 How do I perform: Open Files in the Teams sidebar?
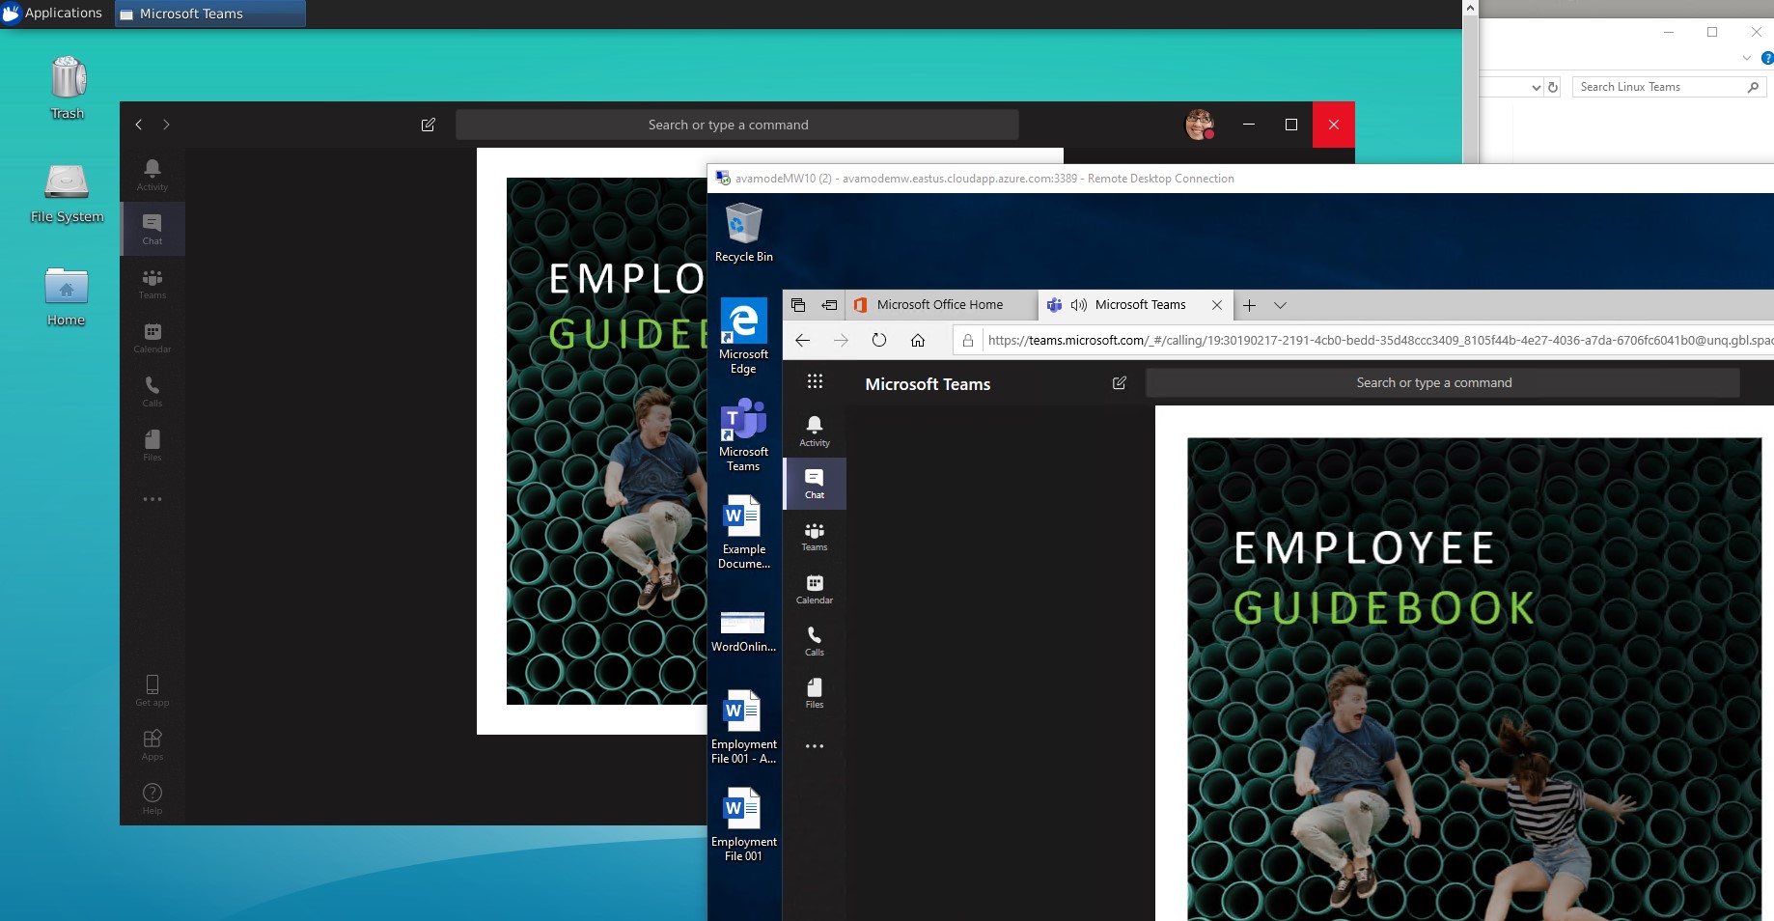coord(814,693)
